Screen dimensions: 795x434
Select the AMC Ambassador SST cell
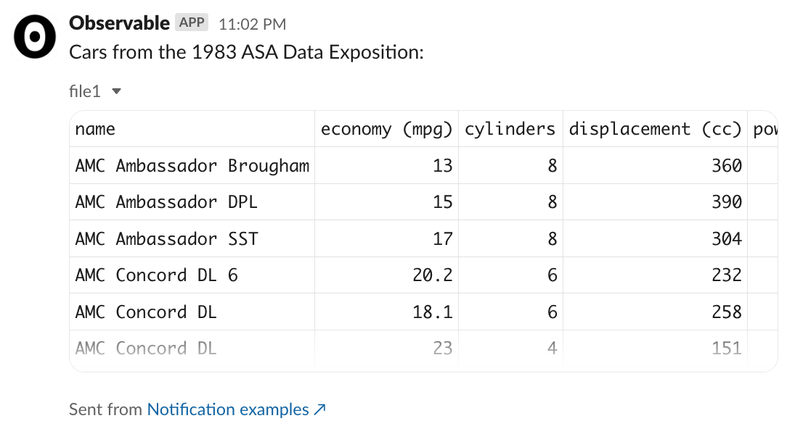[x=166, y=239]
